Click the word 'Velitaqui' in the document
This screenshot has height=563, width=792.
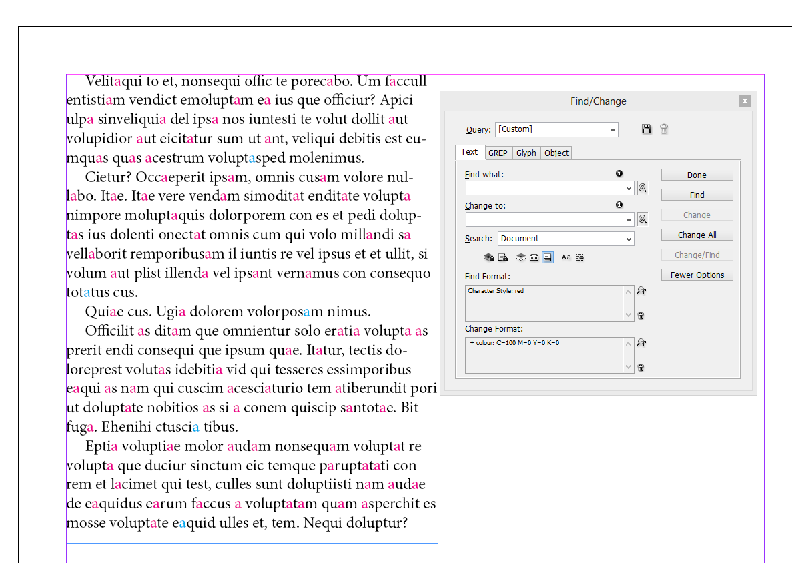(x=113, y=81)
